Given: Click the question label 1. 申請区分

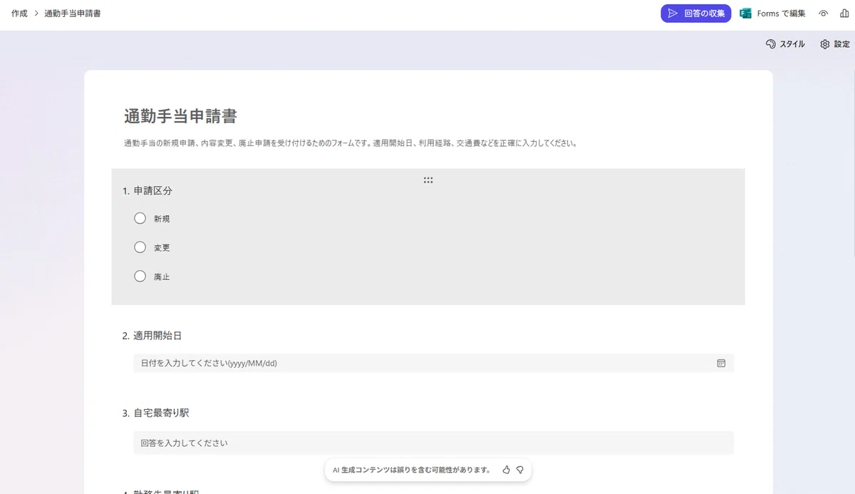Looking at the screenshot, I should click(147, 191).
